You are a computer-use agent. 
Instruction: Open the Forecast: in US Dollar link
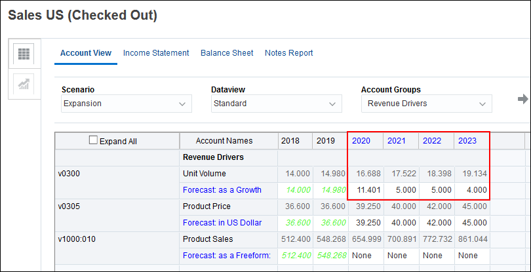coord(222,223)
